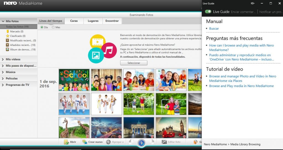Switch to Línea del tiempo tab
The image size is (283, 150).
coord(51,21)
